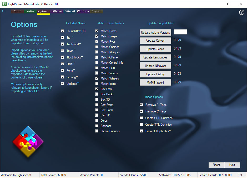247x178 pixels.
Task: Check the Banners checkbox
Action: 97,126
